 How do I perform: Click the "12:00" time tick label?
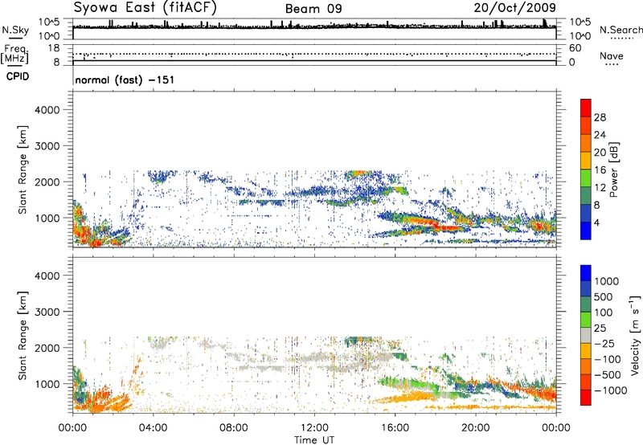tap(314, 428)
